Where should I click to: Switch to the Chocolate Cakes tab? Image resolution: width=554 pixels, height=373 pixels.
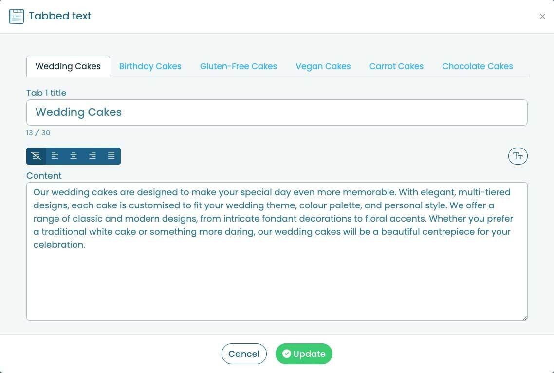pos(477,66)
